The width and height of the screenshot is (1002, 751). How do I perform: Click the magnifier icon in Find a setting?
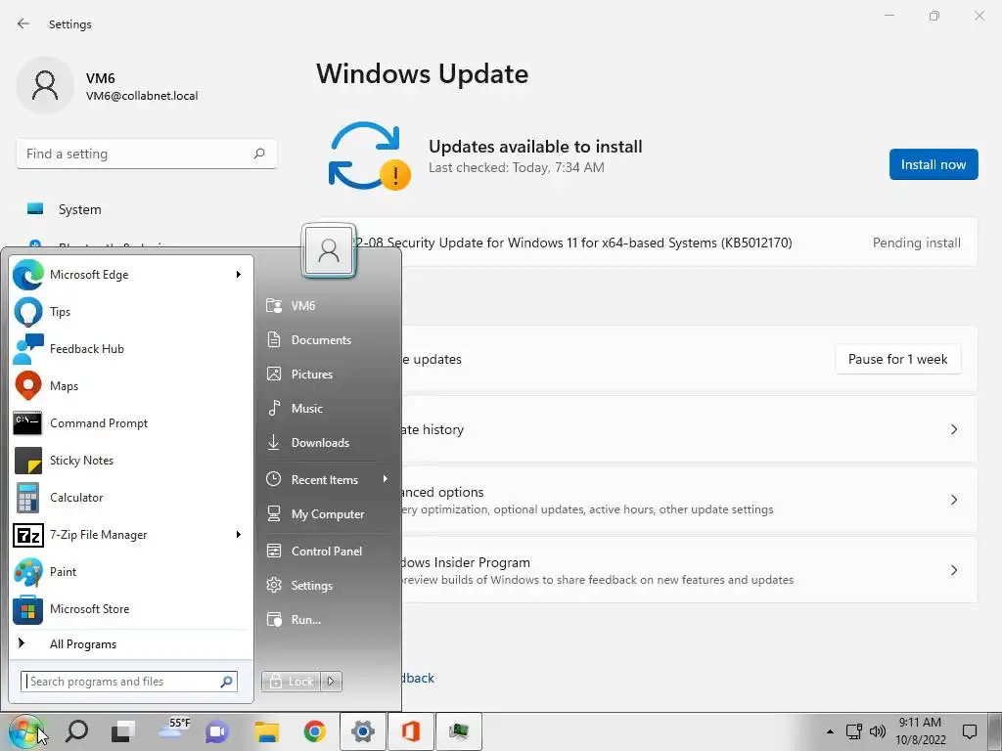pyautogui.click(x=258, y=154)
